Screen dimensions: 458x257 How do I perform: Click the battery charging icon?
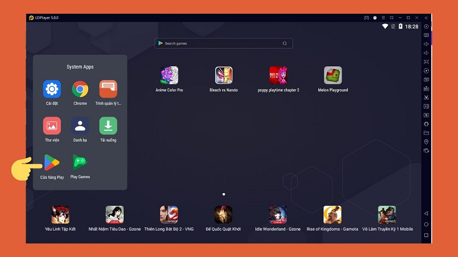400,26
